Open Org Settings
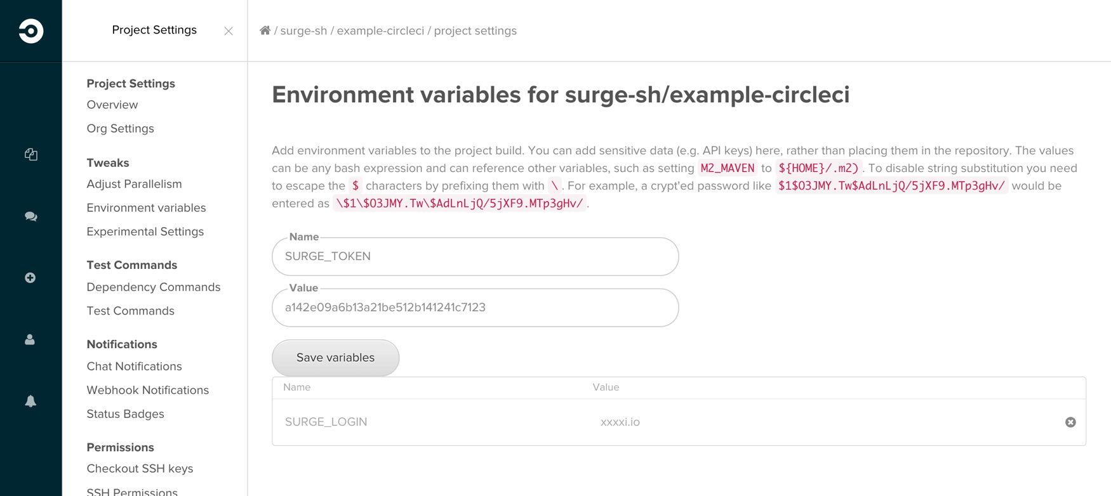1111x496 pixels. [x=121, y=129]
